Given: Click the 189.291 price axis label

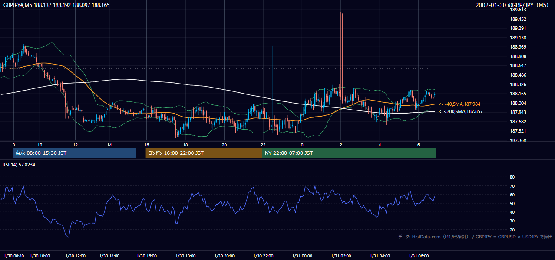Looking at the screenshot, I should click(518, 28).
